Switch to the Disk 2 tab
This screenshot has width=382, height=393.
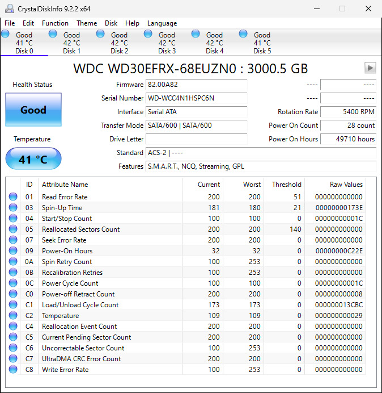[x=120, y=43]
